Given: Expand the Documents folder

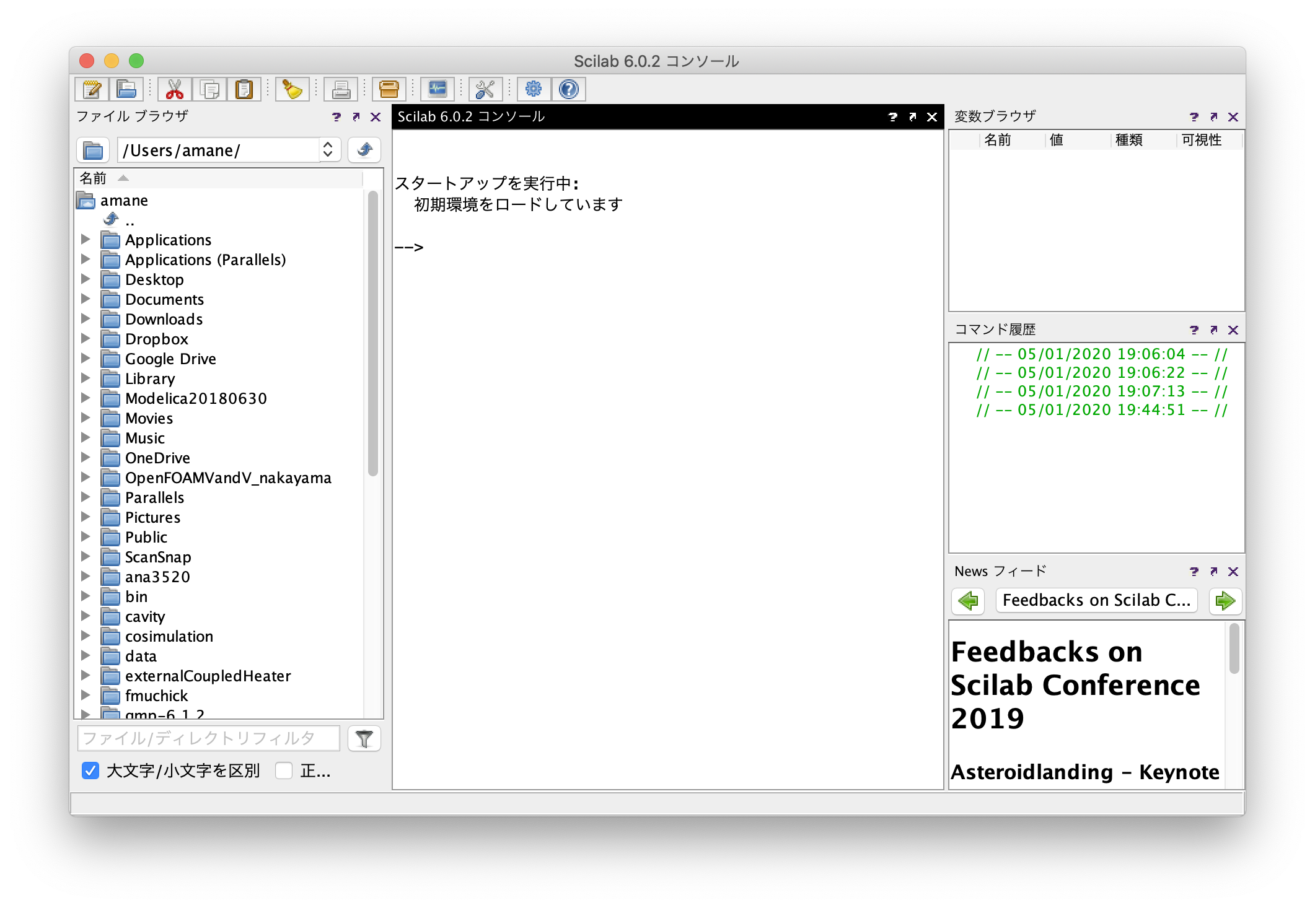Looking at the screenshot, I should point(86,299).
